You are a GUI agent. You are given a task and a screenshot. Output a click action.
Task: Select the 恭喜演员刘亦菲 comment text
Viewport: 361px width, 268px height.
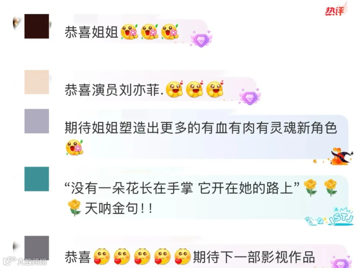coord(114,90)
